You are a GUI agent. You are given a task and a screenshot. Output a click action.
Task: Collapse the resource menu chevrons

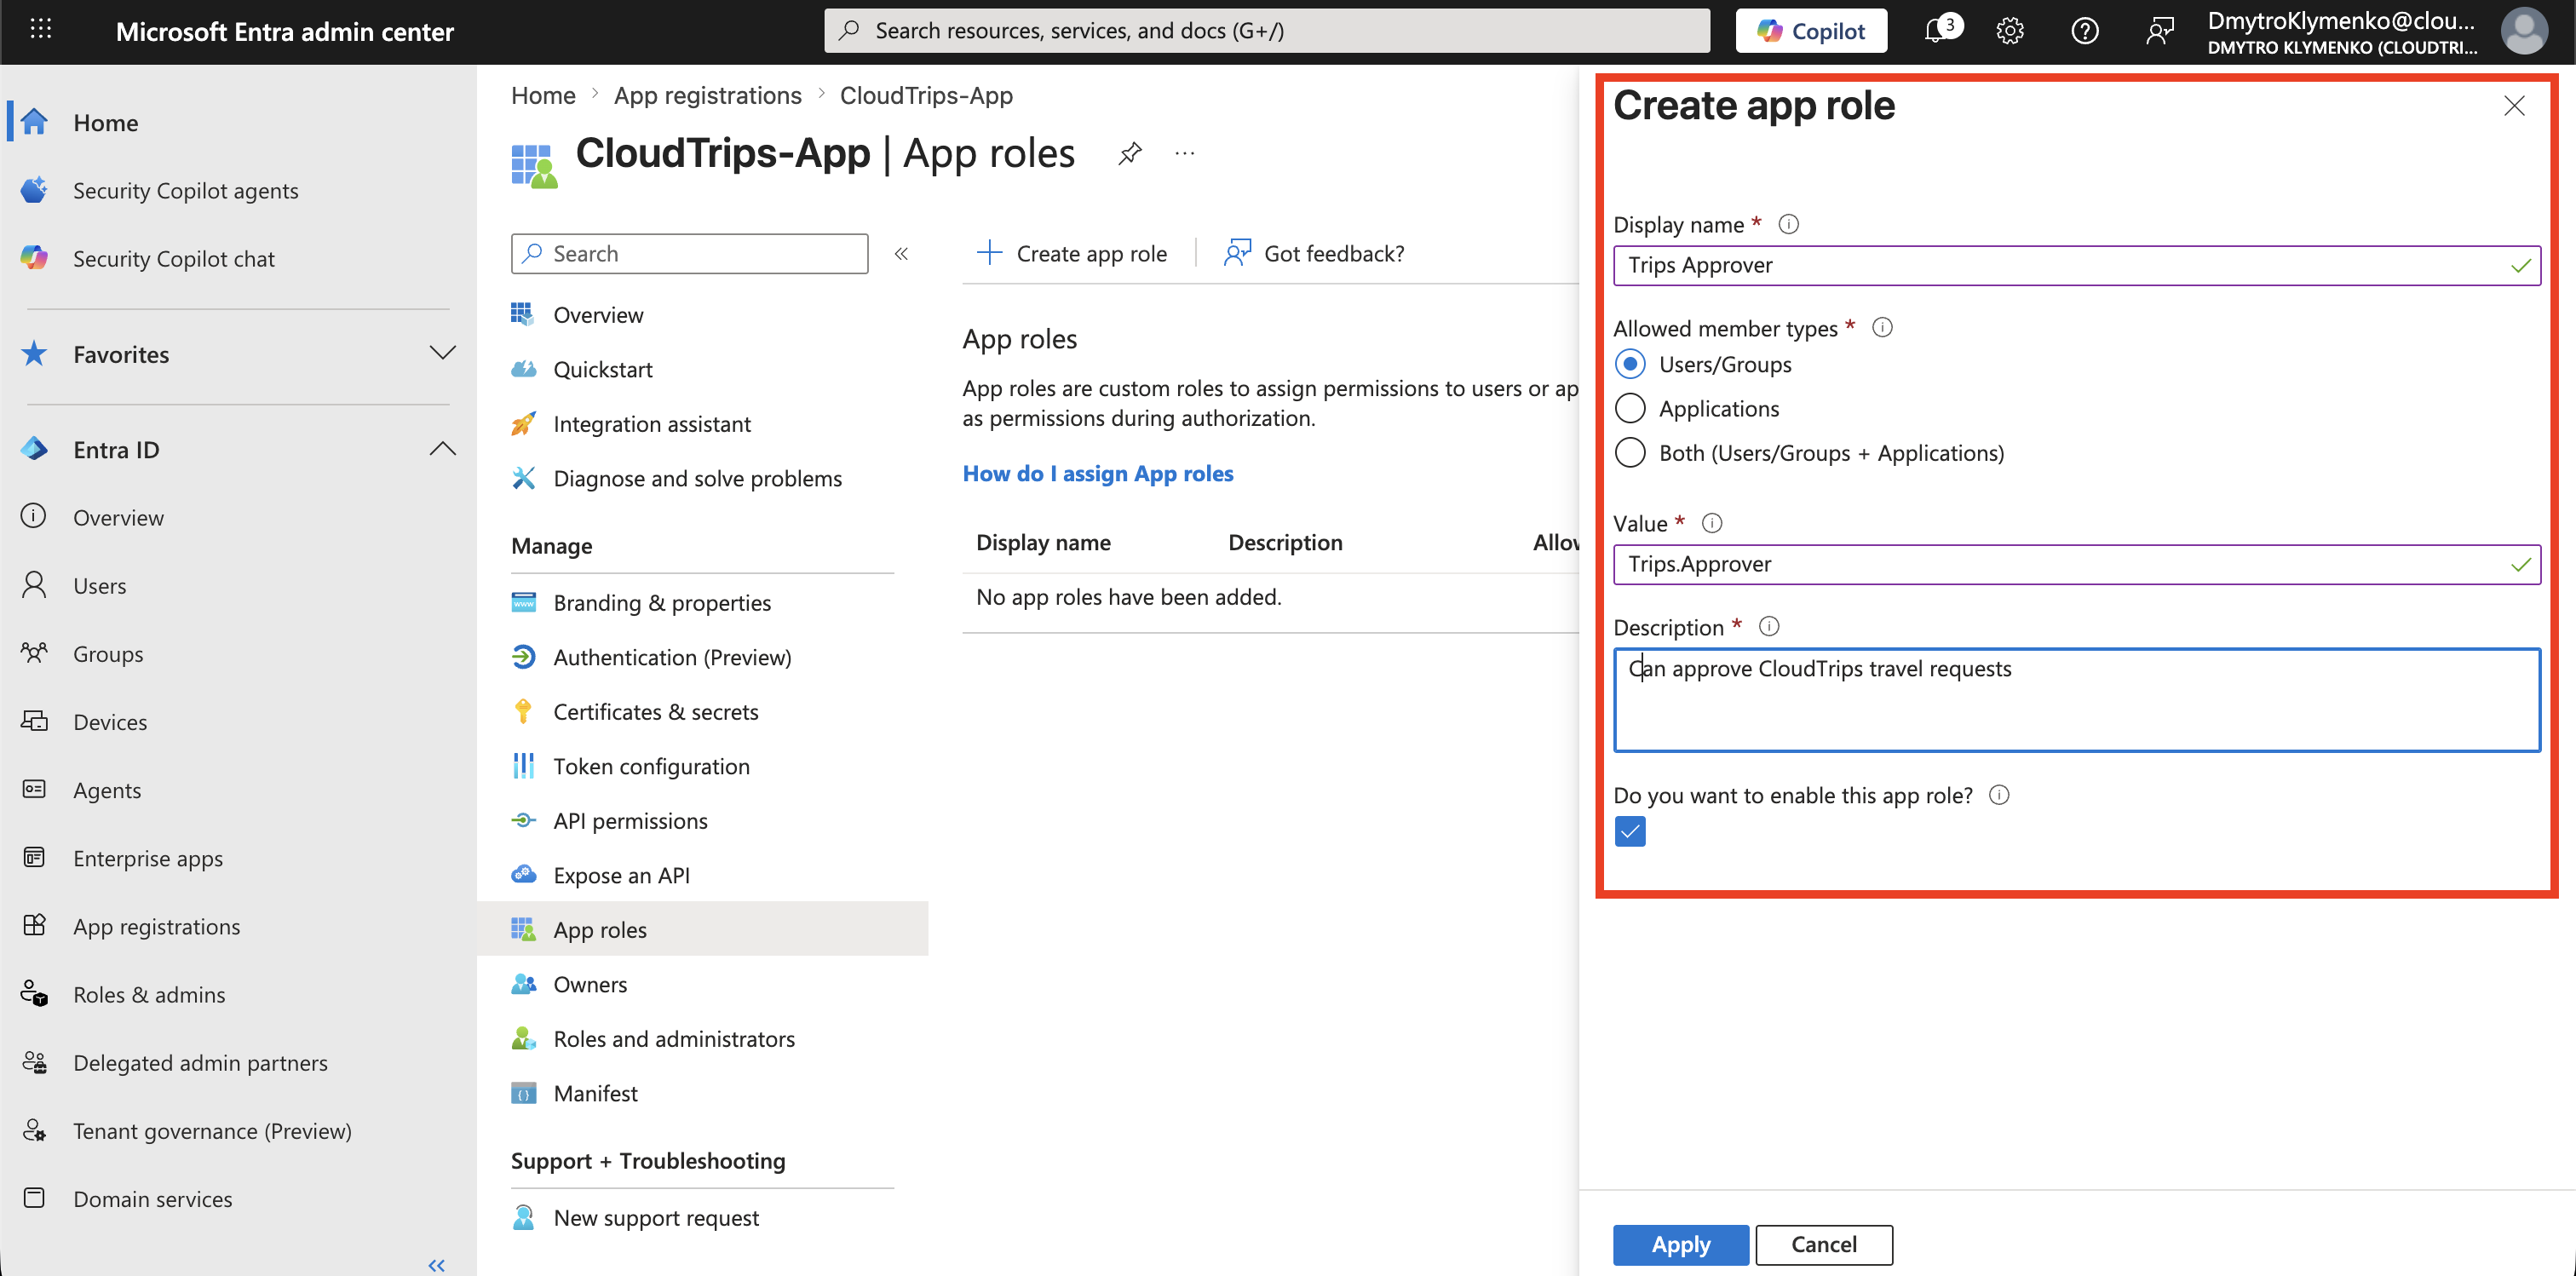[901, 254]
